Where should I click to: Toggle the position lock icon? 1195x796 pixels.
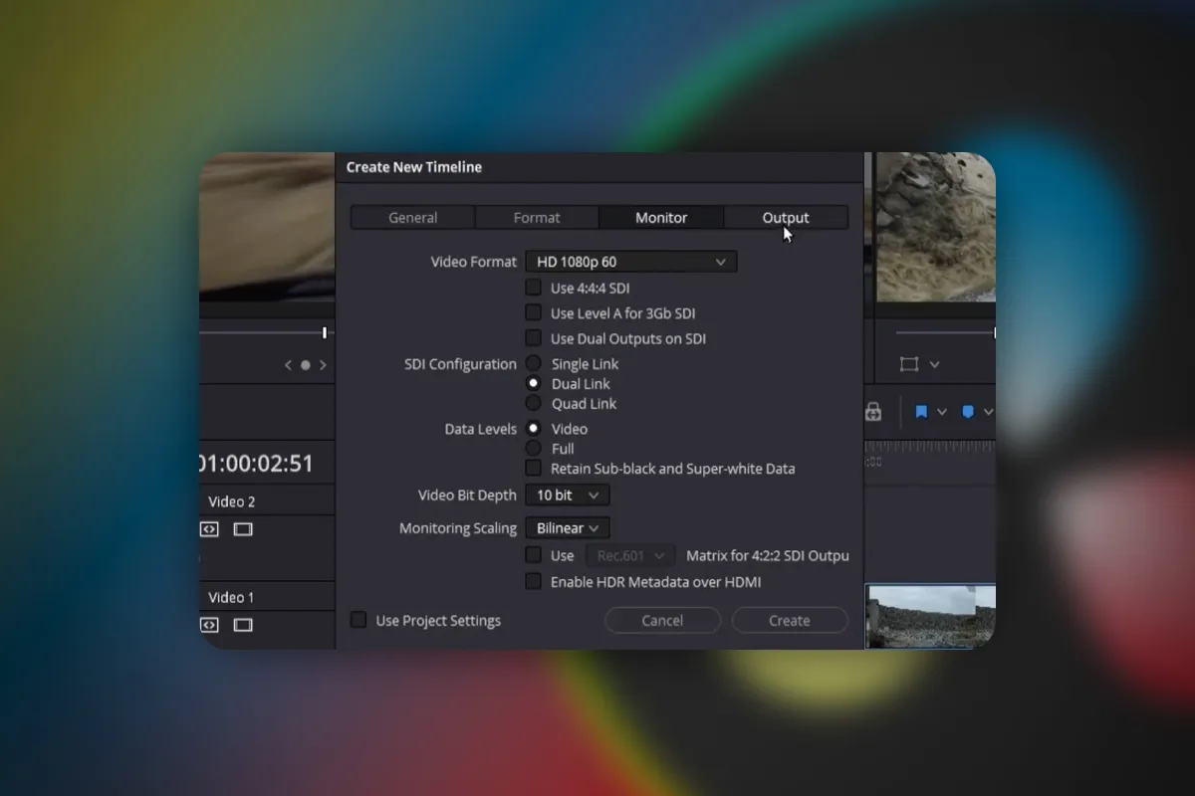873,411
